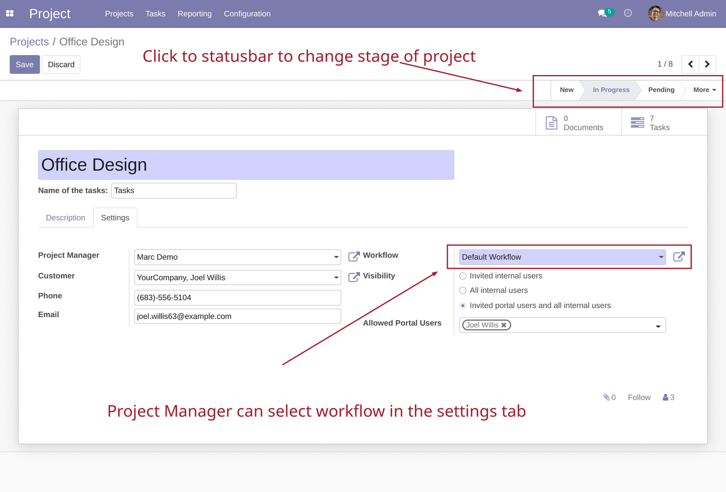The image size is (726, 492).
Task: Click the Save button
Action: coord(24,64)
